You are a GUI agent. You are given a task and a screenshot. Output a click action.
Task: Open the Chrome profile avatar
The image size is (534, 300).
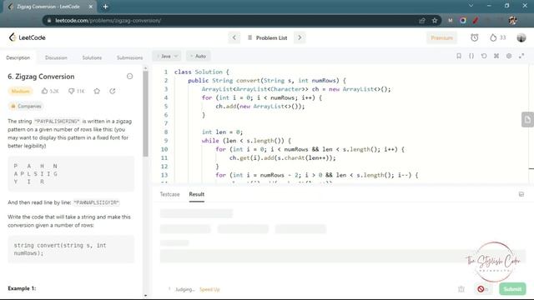click(x=512, y=20)
